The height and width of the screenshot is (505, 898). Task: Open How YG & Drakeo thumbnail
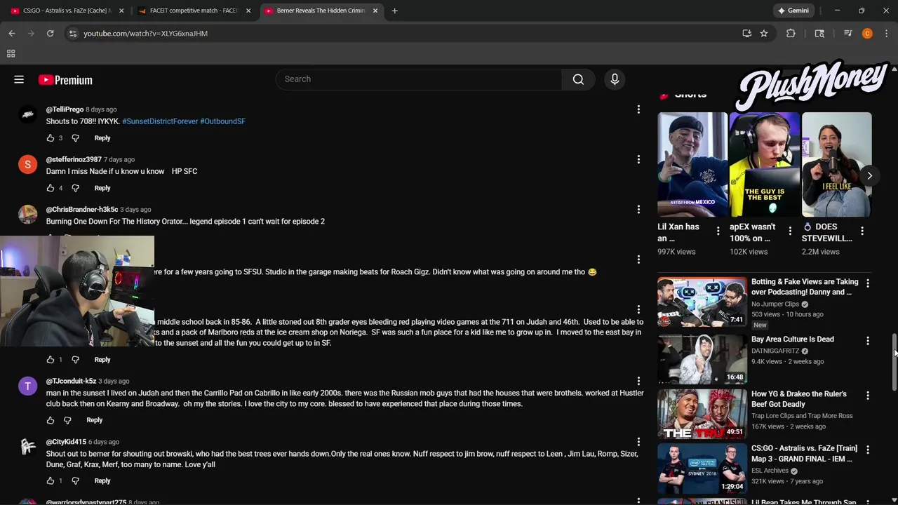coord(702,414)
